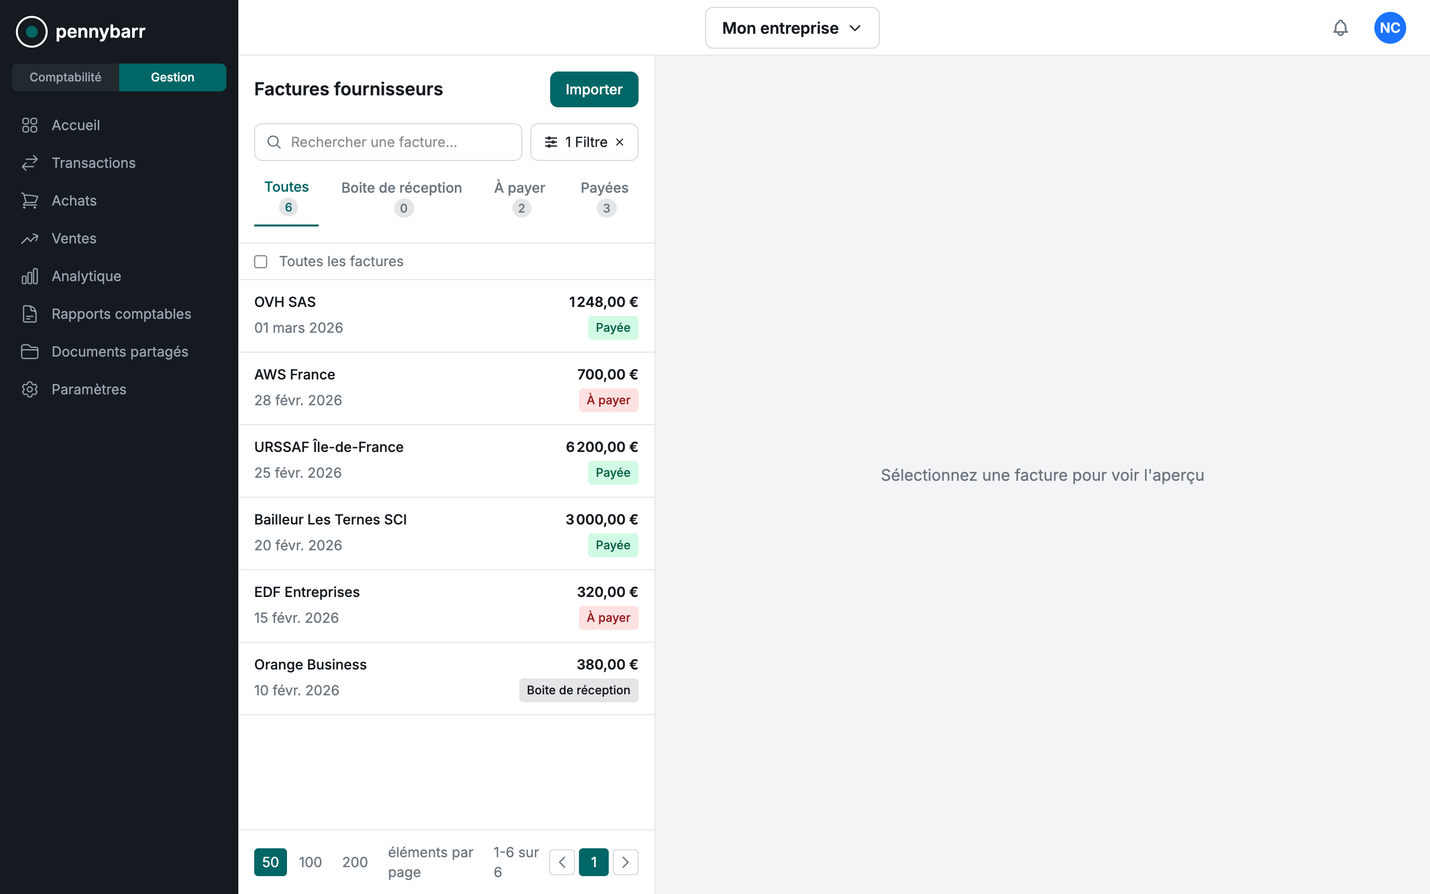Viewport: 1430px width, 894px height.
Task: Open the 1 Filtre options
Action: [x=576, y=142]
